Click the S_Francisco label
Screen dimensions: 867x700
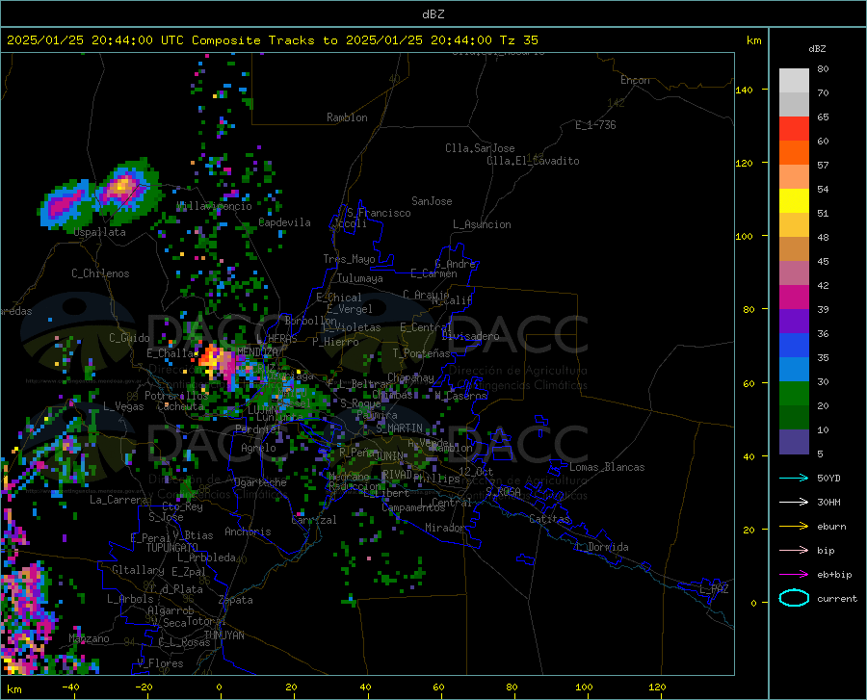[x=379, y=213]
